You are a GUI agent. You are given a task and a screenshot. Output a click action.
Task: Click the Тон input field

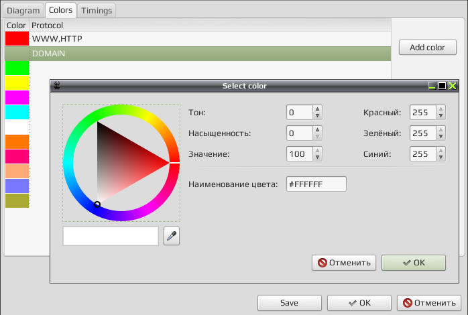300,113
